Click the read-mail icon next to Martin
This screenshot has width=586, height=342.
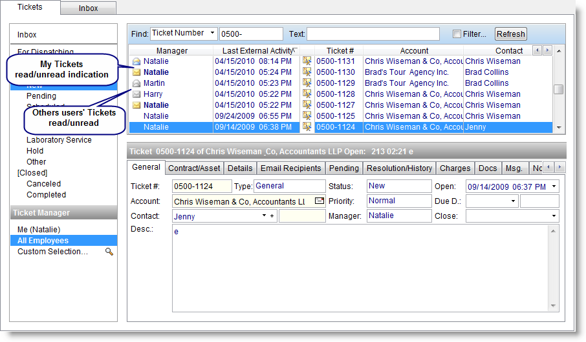[136, 83]
